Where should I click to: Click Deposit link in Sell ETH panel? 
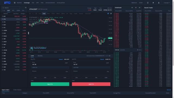[102, 59]
